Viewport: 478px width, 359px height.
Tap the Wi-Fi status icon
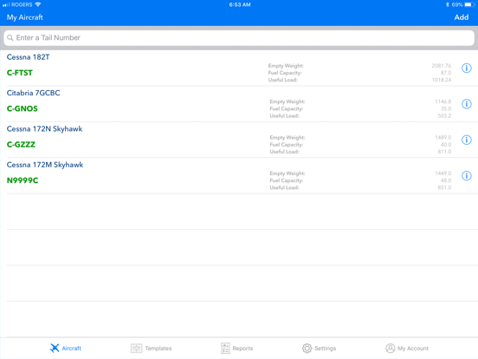pyautogui.click(x=38, y=4)
